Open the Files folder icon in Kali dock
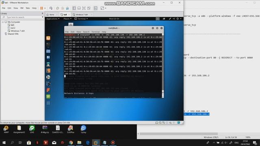 tap(48, 51)
